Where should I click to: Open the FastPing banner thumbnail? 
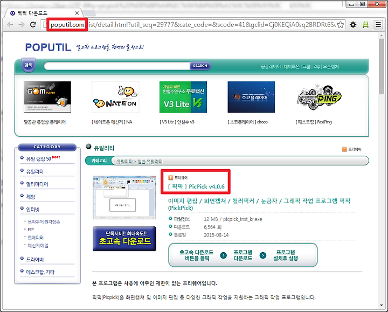(319, 97)
